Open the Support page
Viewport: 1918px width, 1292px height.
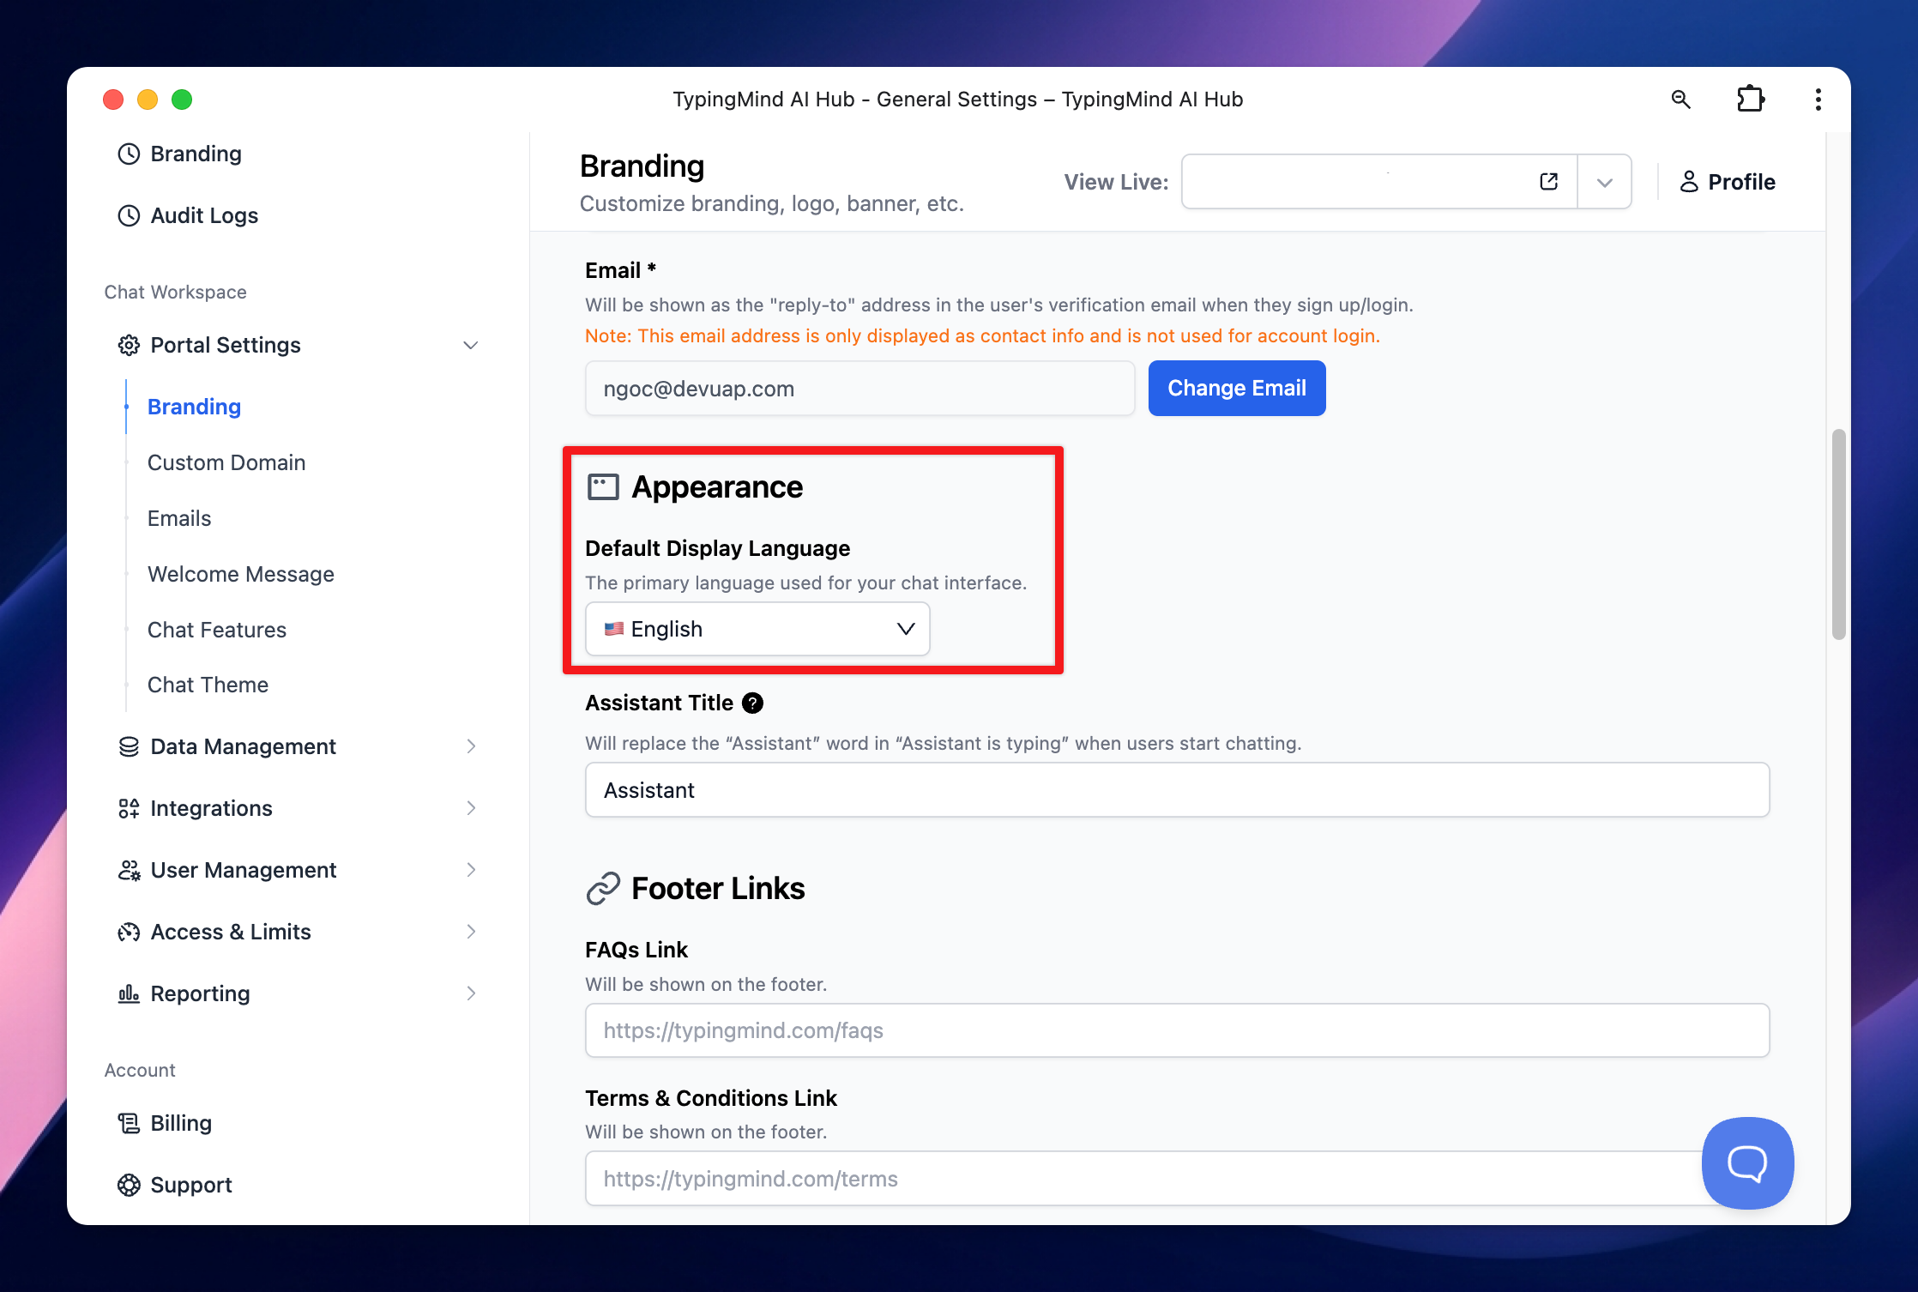click(191, 1185)
